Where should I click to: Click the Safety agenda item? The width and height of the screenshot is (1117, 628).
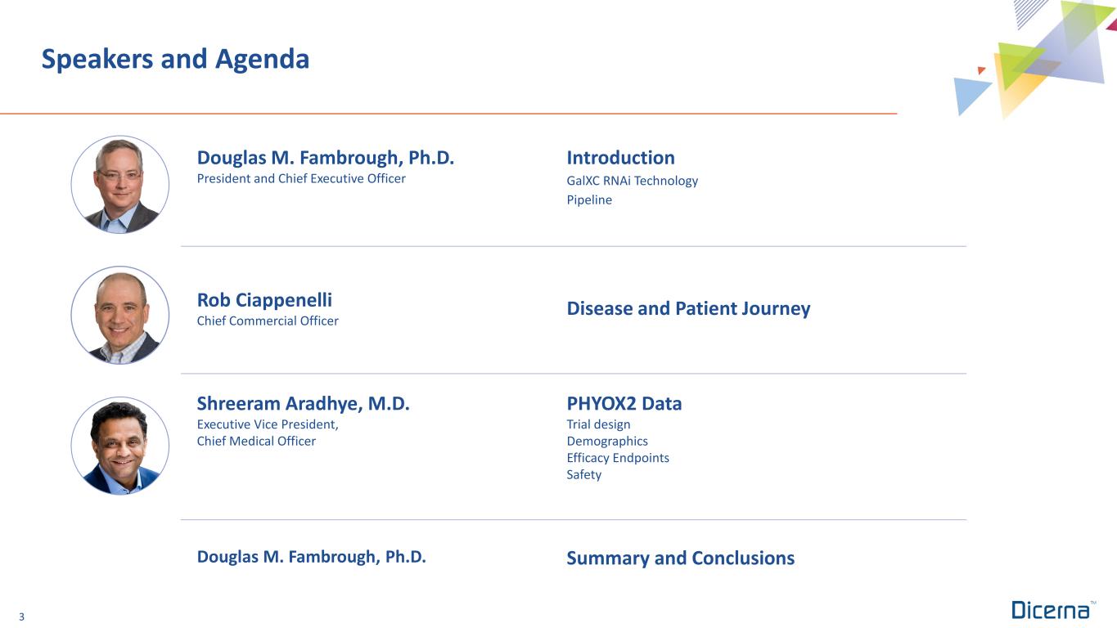pos(583,475)
